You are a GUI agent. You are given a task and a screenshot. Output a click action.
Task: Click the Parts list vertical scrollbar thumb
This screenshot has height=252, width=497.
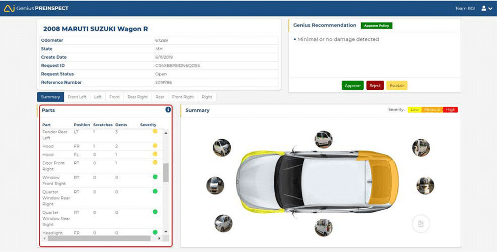pyautogui.click(x=166, y=172)
